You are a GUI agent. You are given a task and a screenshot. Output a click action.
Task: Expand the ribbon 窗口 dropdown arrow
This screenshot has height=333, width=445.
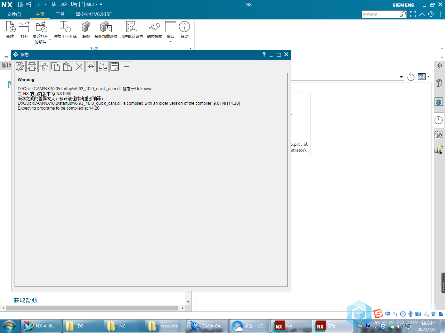(171, 42)
